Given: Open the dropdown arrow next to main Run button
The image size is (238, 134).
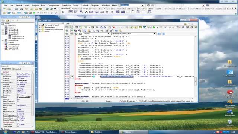Looking at the screenshot, I should 38,13.
